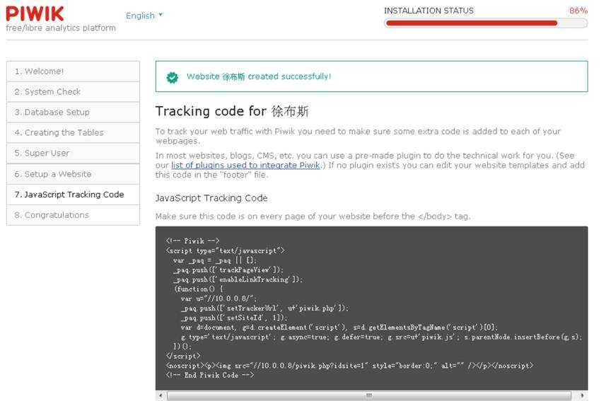This screenshot has height=401, width=611.
Task: Open list of plugins used to integrate Piwik
Action: [245, 165]
